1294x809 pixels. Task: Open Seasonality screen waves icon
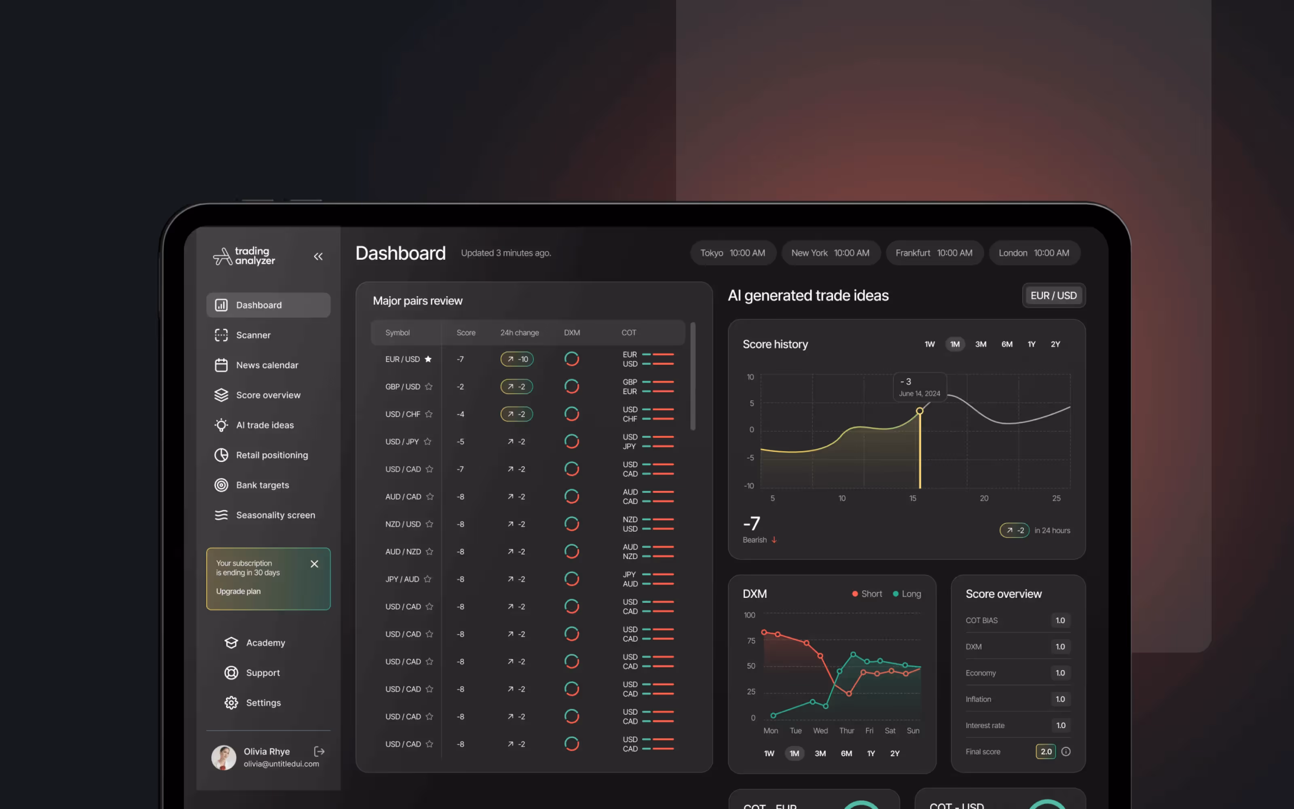[x=221, y=515]
